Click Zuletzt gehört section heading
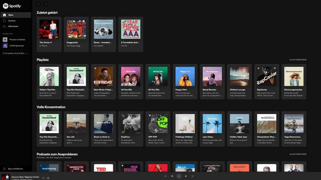 pyautogui.click(x=47, y=13)
